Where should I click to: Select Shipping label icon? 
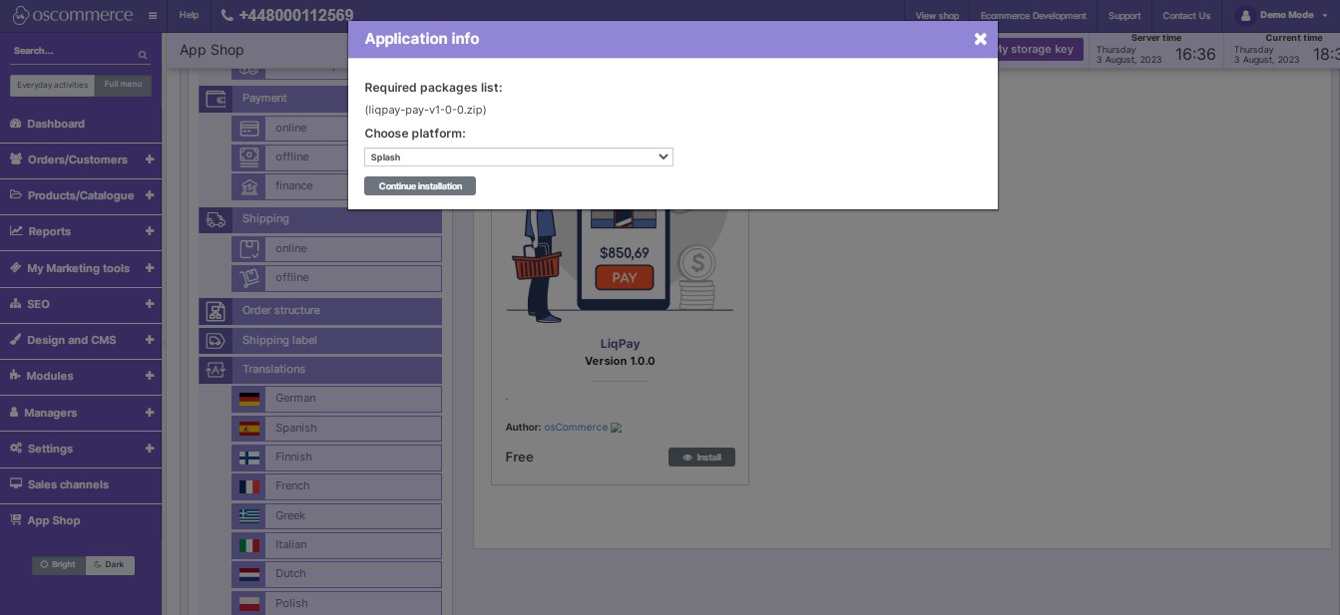tap(216, 341)
